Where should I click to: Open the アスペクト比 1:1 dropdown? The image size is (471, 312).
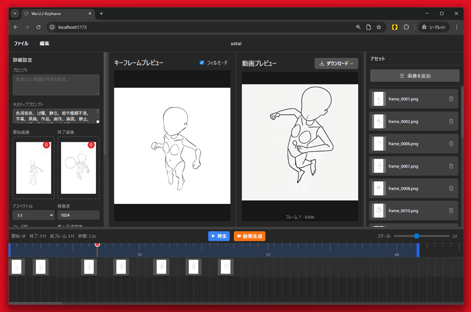pyautogui.click(x=33, y=215)
